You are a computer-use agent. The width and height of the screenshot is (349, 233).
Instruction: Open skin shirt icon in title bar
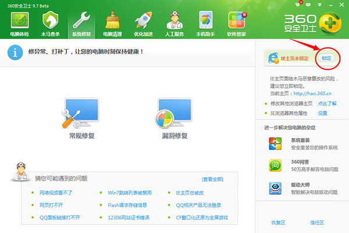tap(298, 4)
